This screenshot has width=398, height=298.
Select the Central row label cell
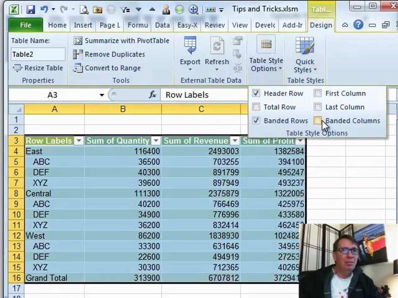click(54, 193)
